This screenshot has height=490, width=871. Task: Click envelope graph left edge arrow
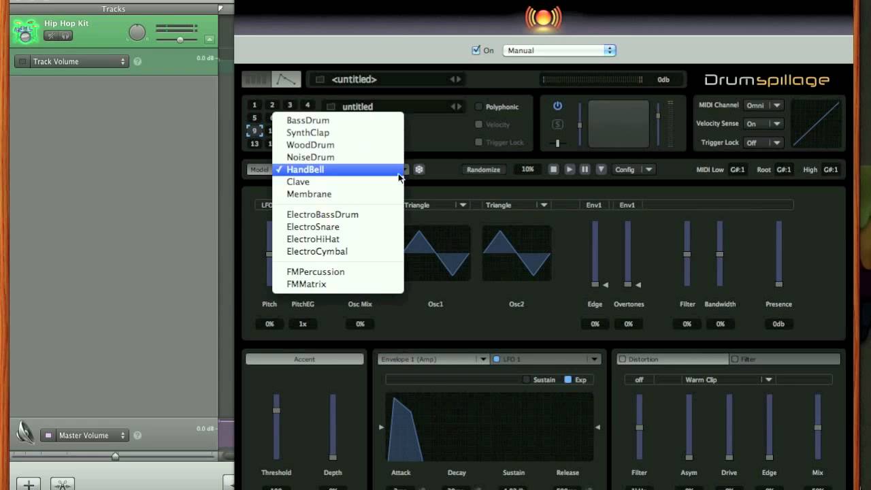pos(381,427)
